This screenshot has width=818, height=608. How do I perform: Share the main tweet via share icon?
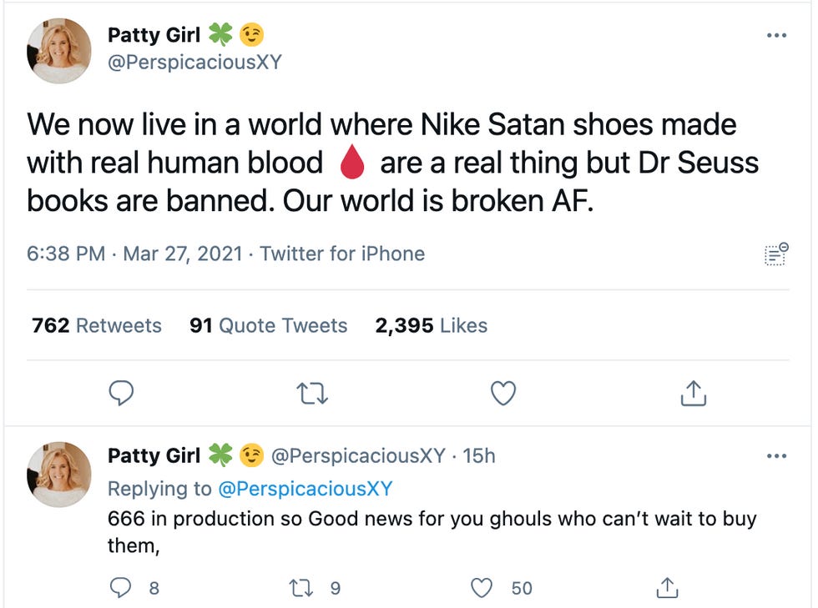click(x=693, y=393)
